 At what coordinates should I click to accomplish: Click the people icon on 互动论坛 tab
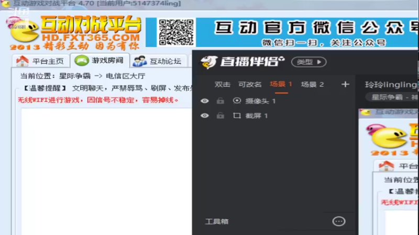point(140,61)
